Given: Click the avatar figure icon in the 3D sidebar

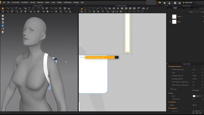Looking at the screenshot, I should 3,22.
